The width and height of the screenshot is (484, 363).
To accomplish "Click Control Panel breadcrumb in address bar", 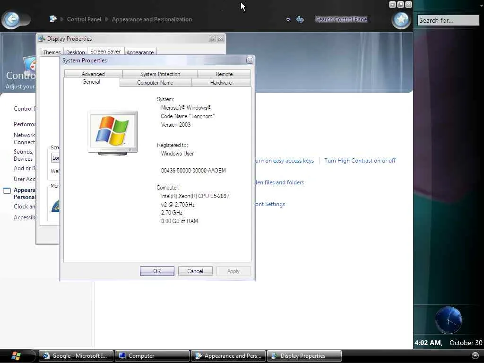I will pyautogui.click(x=84, y=19).
